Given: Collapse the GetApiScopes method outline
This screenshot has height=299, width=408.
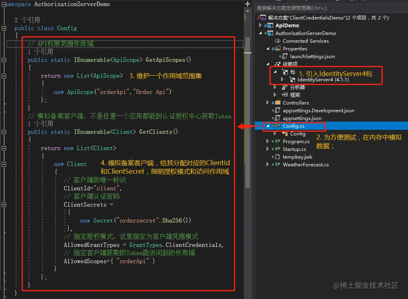Looking at the screenshot, I should click(4, 60).
